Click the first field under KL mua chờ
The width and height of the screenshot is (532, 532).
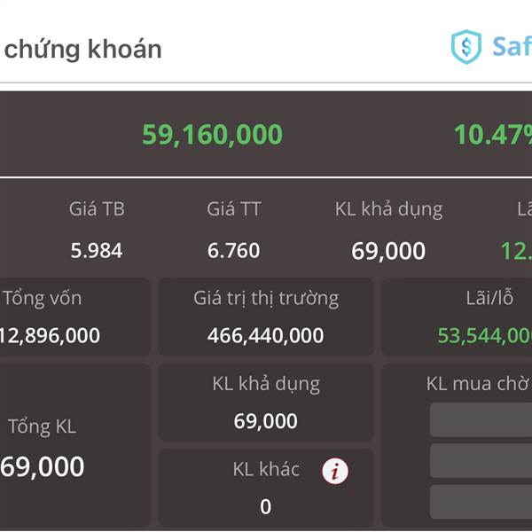point(481,419)
